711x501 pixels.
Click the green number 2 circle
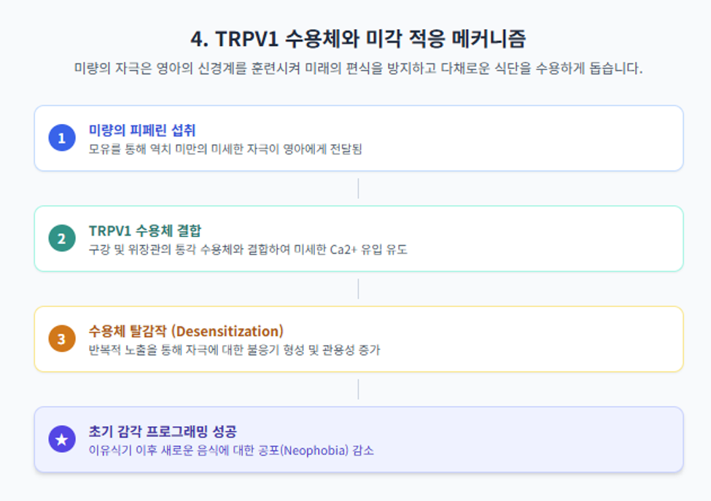pos(62,238)
